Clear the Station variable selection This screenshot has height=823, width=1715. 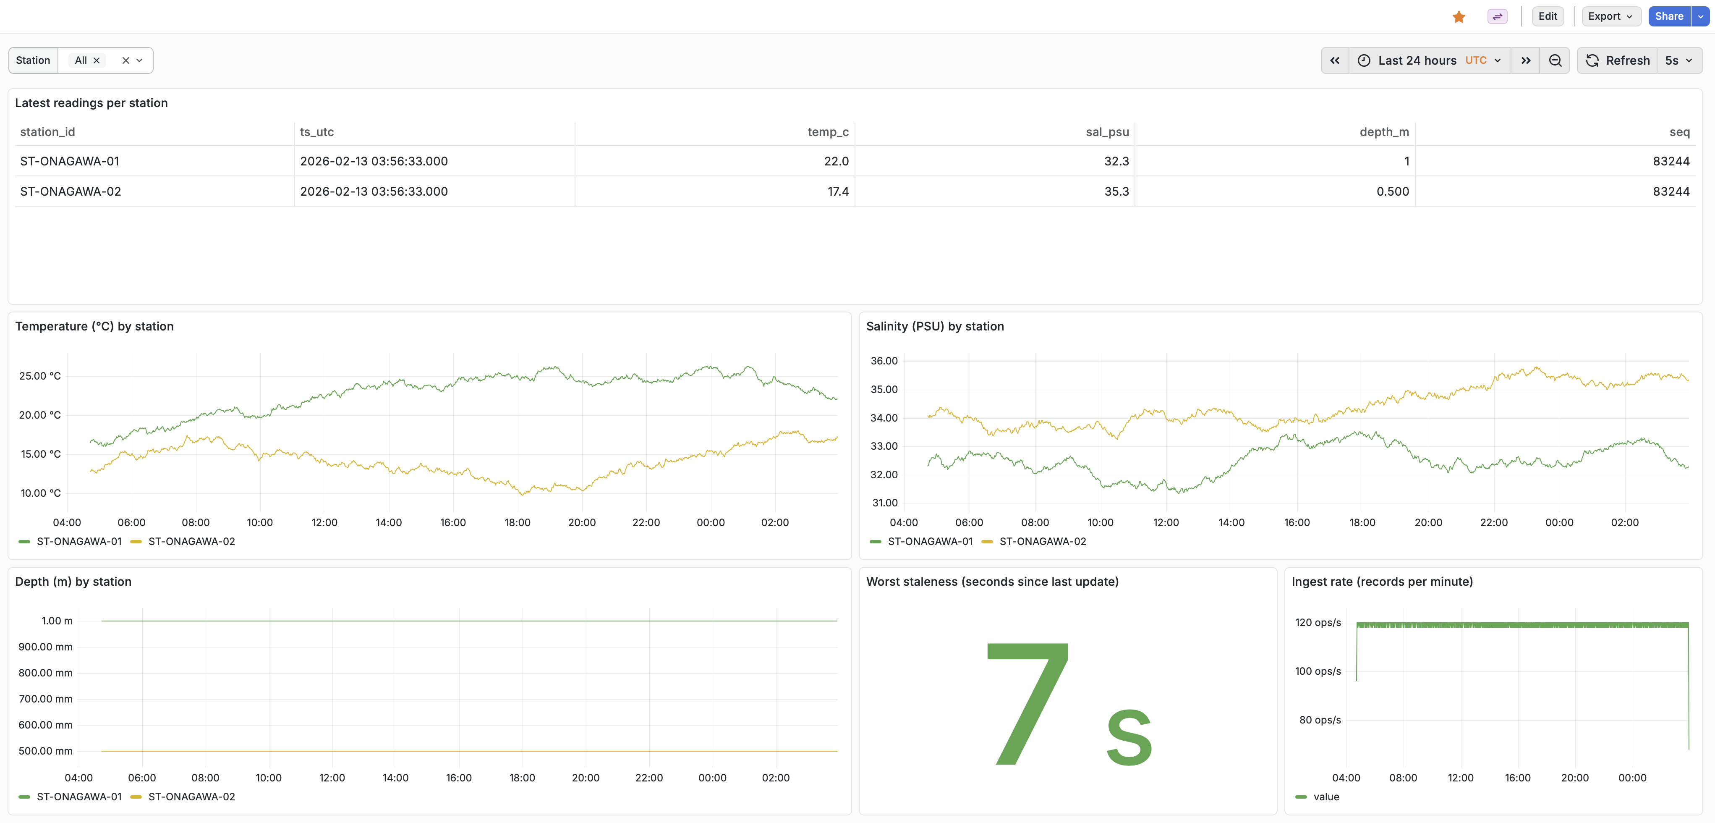(125, 60)
